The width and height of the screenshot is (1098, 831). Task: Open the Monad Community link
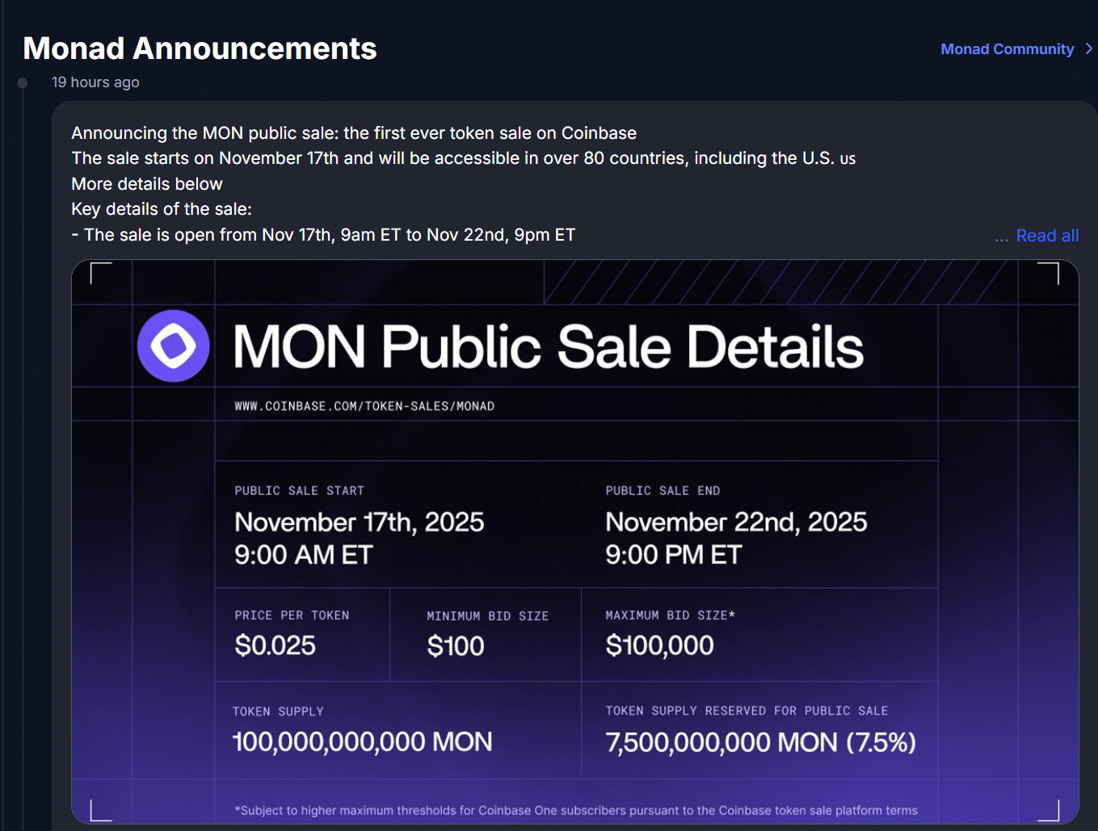point(1007,48)
